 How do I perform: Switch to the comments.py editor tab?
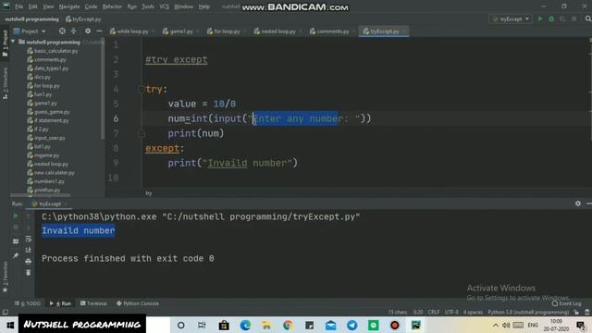332,31
